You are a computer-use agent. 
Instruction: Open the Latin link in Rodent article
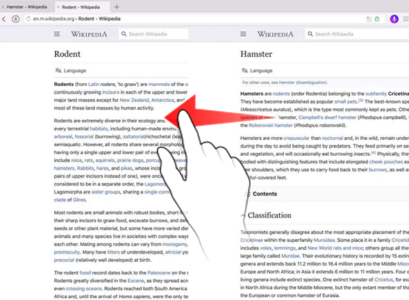click(x=93, y=85)
